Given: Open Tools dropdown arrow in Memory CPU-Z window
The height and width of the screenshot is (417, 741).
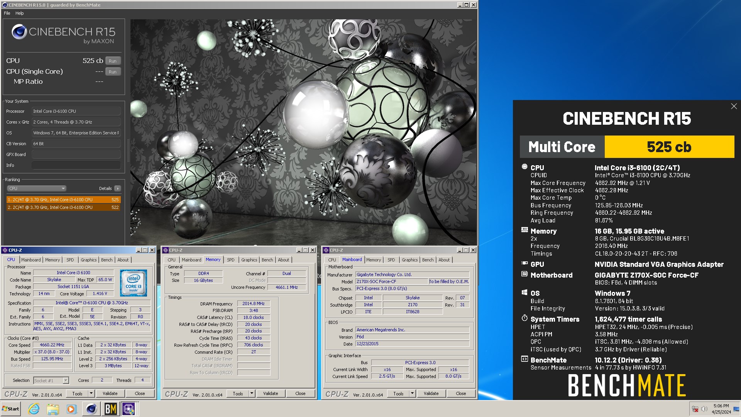Looking at the screenshot, I should (x=252, y=393).
